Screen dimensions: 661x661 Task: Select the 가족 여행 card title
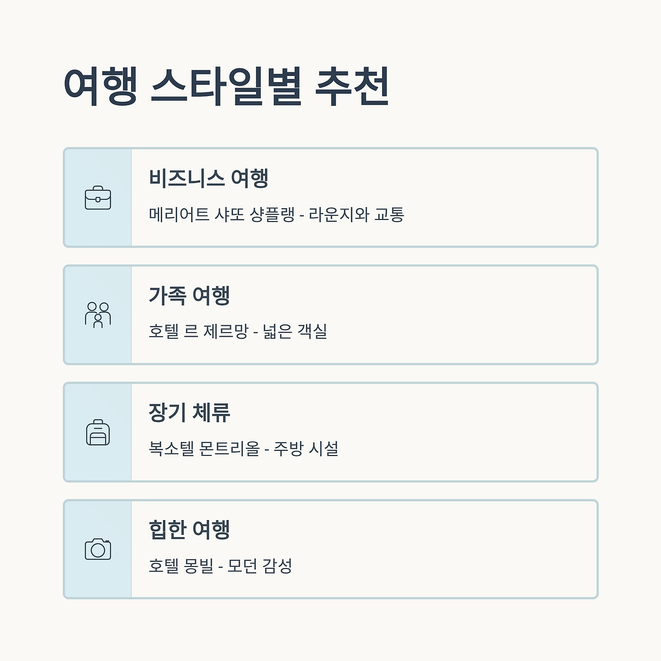click(x=189, y=296)
